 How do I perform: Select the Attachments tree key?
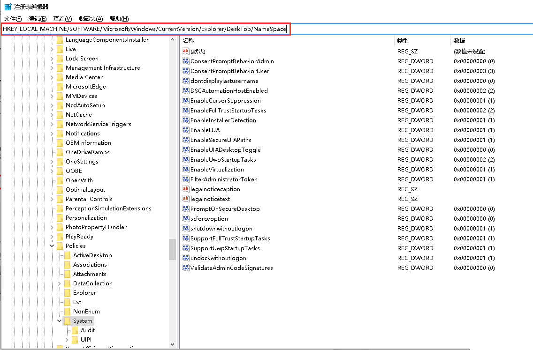[x=90, y=274]
